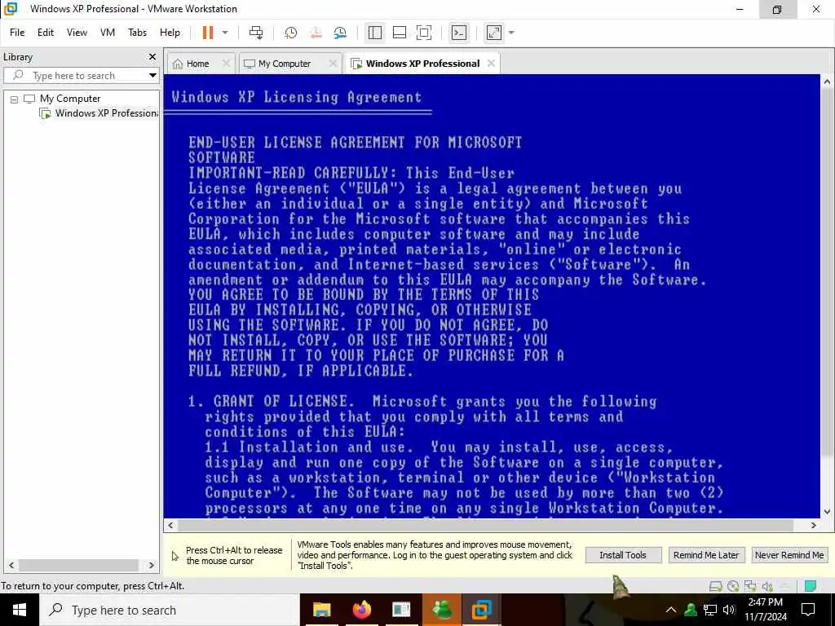Click the stretch guest display icon

click(494, 33)
